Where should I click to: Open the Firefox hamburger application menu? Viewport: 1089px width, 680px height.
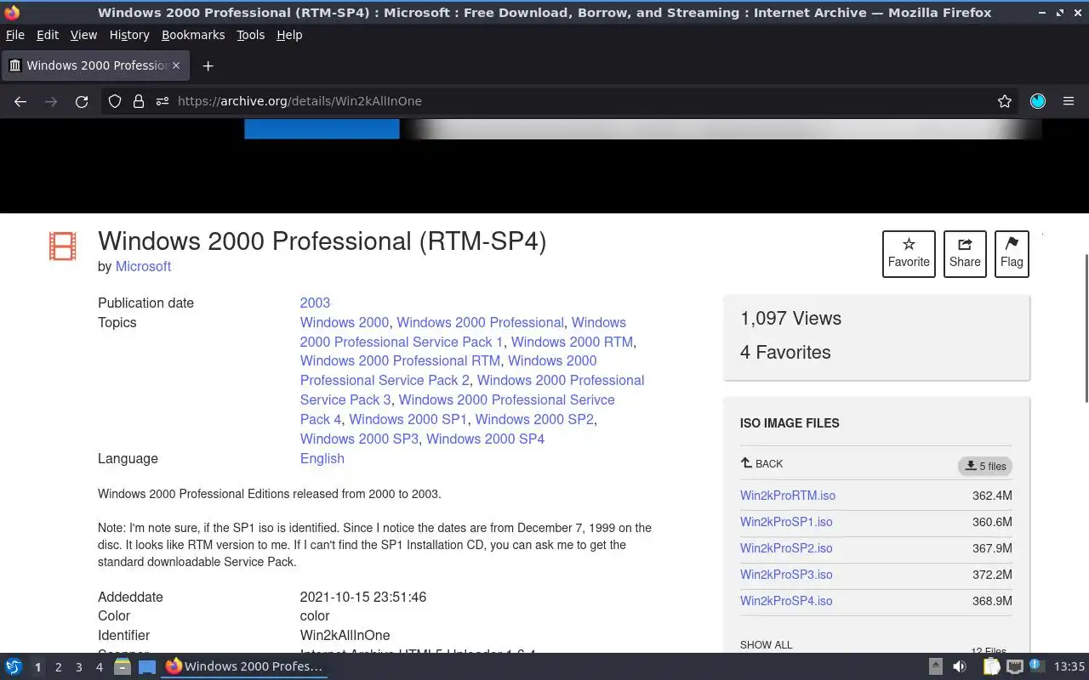pyautogui.click(x=1069, y=101)
